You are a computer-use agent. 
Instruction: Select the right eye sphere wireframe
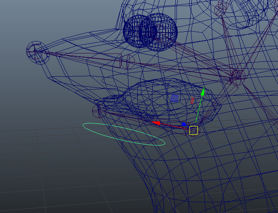(x=161, y=32)
